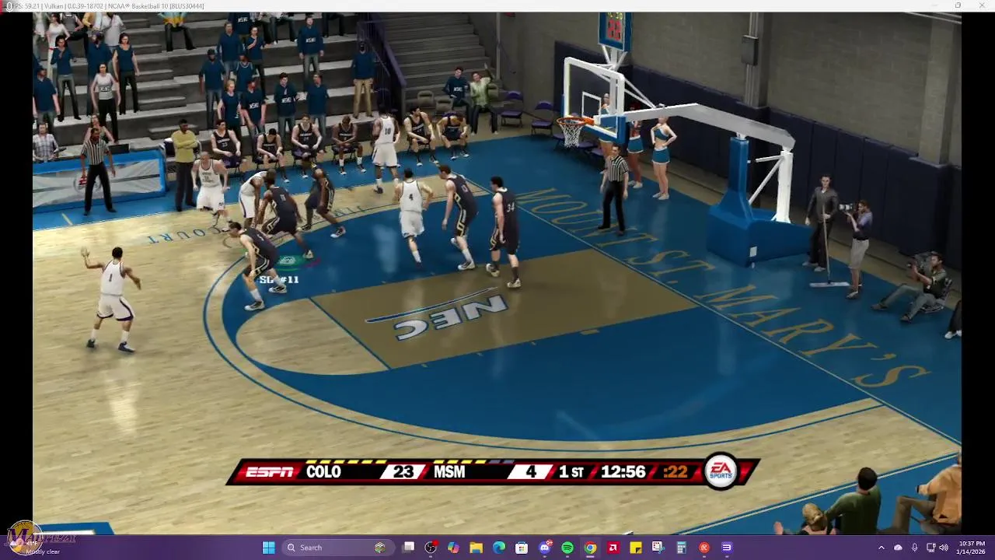Launch Microsoft Copilot from the taskbar

[453, 548]
